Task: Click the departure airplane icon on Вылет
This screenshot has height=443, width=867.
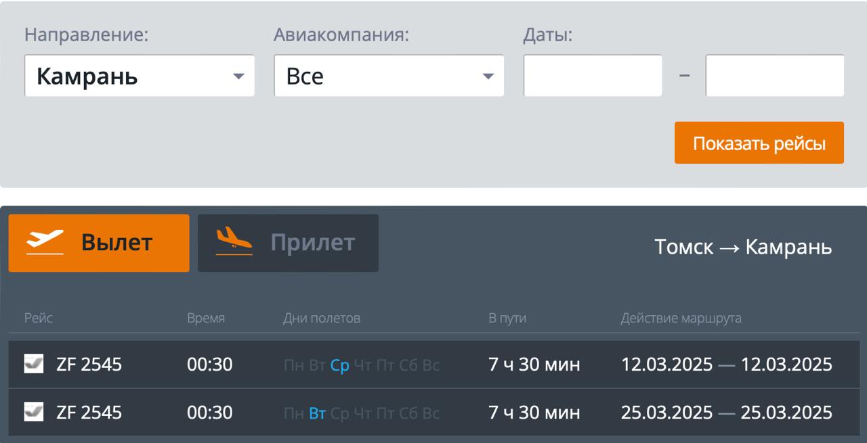Action: (x=45, y=243)
